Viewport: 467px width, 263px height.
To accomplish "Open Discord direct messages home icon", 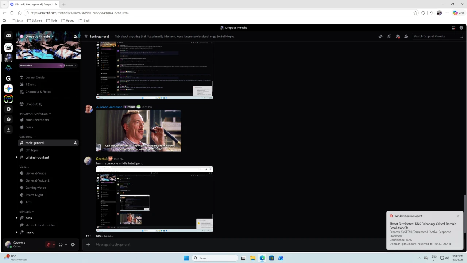I will tap(8, 35).
